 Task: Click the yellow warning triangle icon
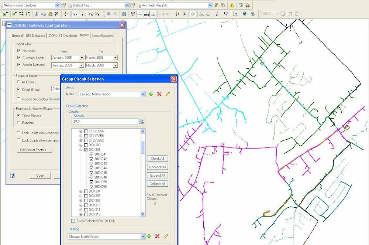pos(232,5)
